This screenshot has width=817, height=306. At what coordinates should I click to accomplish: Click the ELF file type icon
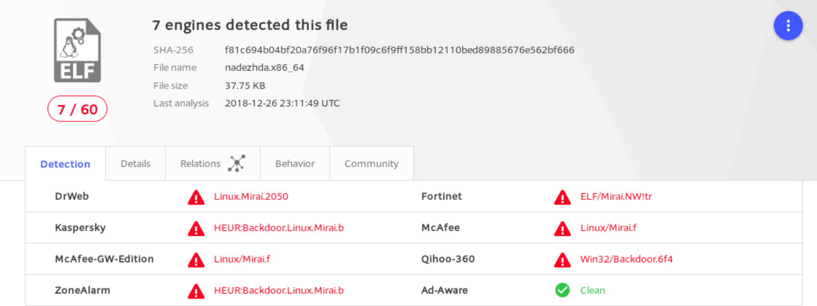(x=77, y=51)
